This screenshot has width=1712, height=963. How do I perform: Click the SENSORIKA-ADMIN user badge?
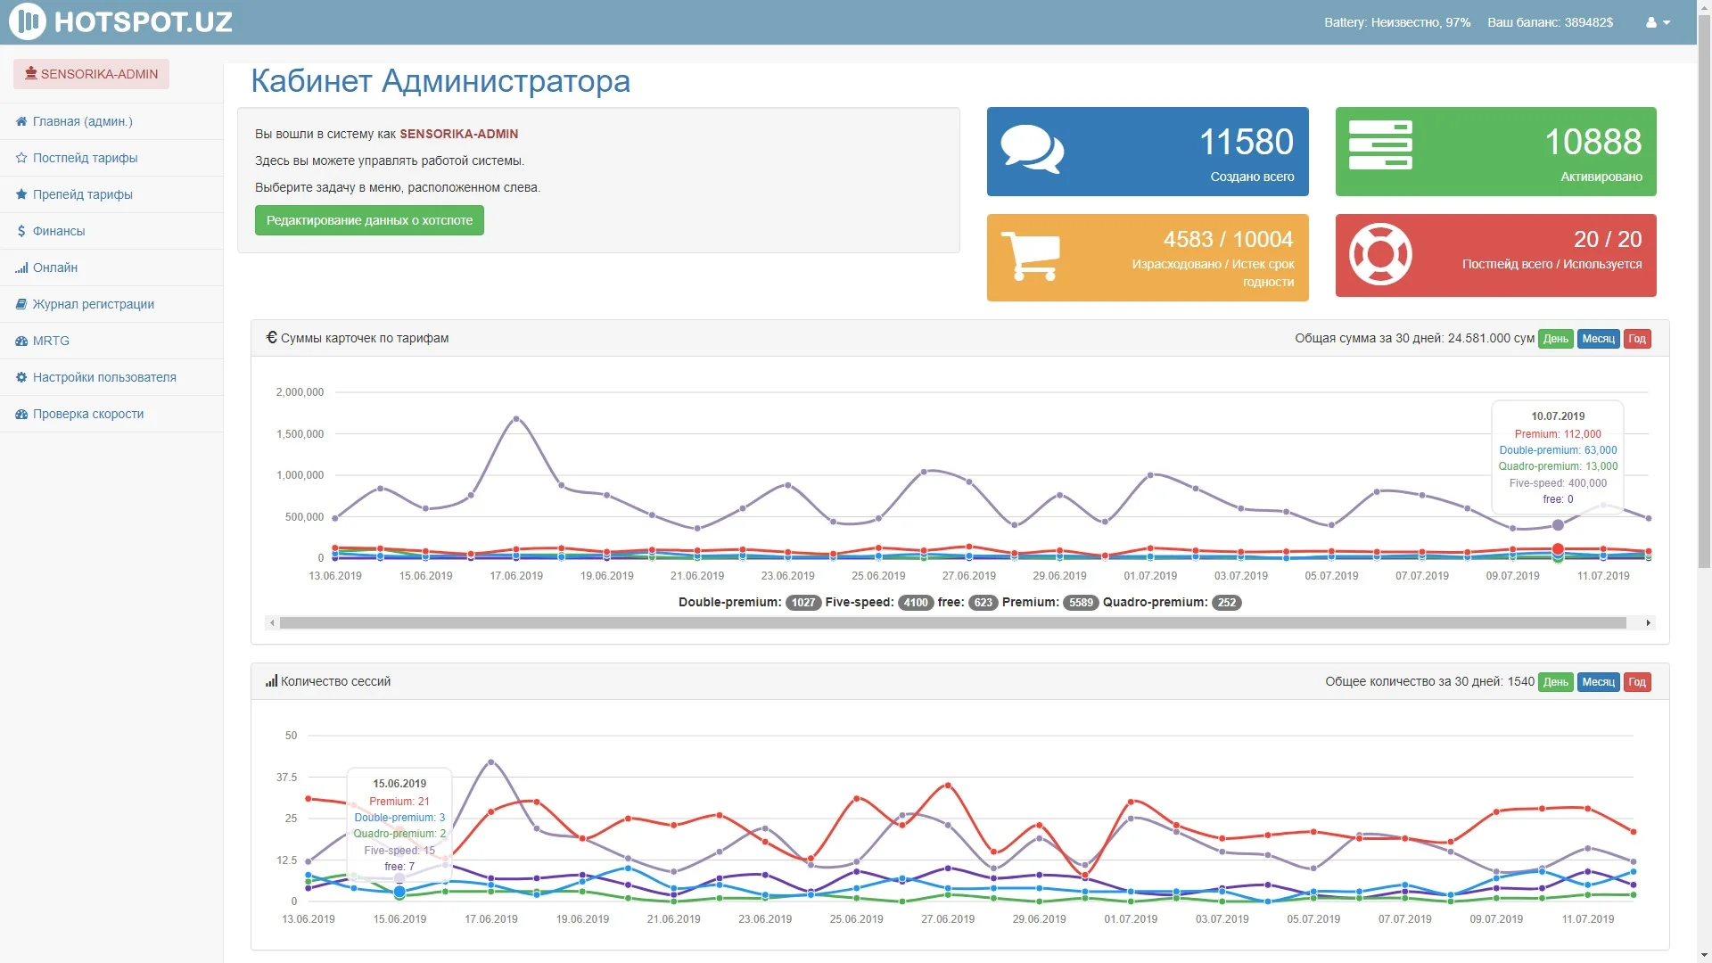(x=91, y=74)
